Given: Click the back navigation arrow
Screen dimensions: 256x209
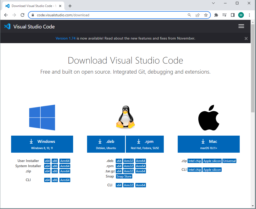Looking at the screenshot, I should click(6, 15).
